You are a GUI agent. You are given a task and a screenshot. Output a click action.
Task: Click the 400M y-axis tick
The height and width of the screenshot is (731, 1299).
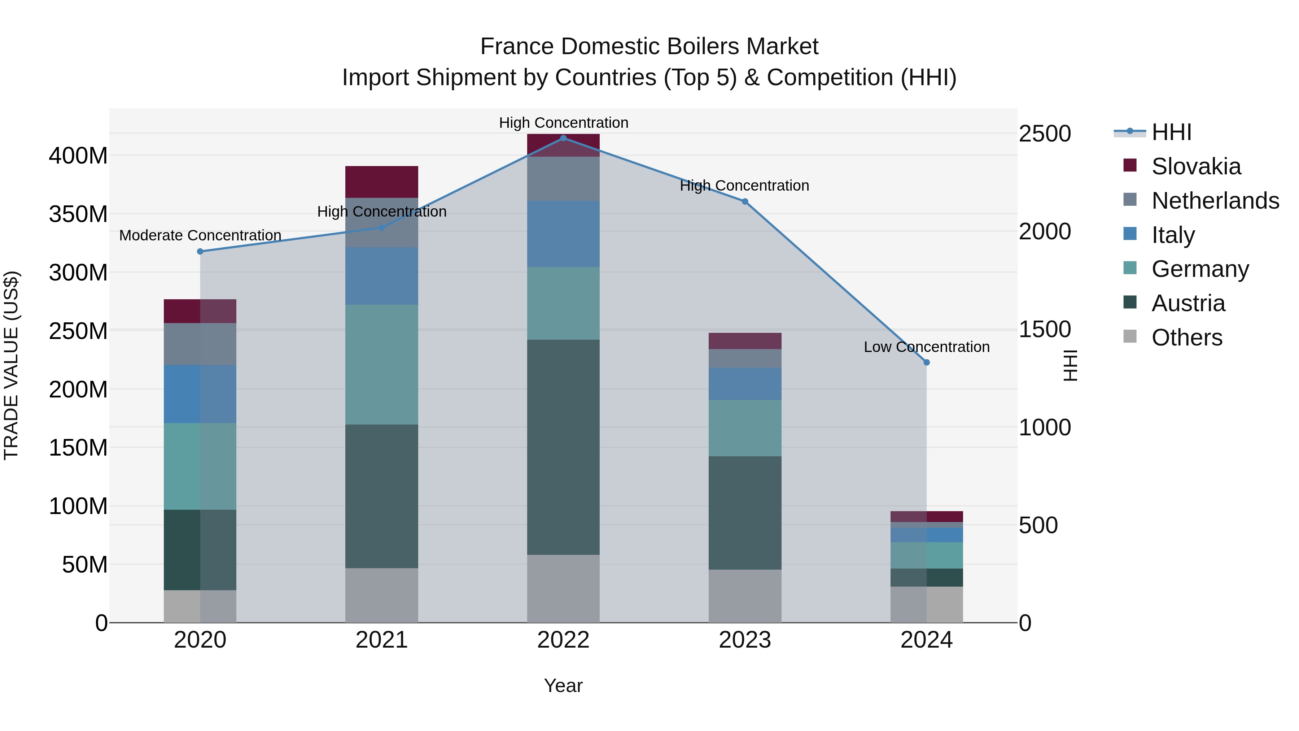78,156
